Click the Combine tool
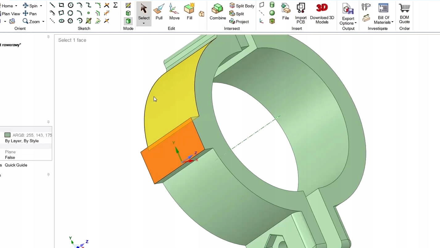The width and height of the screenshot is (440, 248). pyautogui.click(x=218, y=12)
